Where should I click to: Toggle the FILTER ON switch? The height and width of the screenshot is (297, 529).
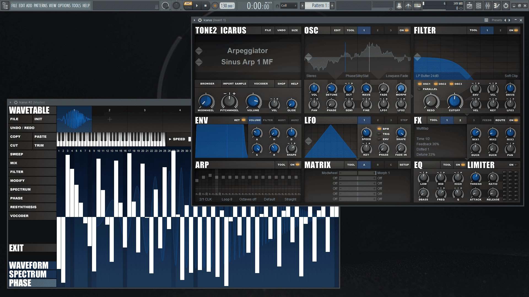pyautogui.click(x=514, y=30)
